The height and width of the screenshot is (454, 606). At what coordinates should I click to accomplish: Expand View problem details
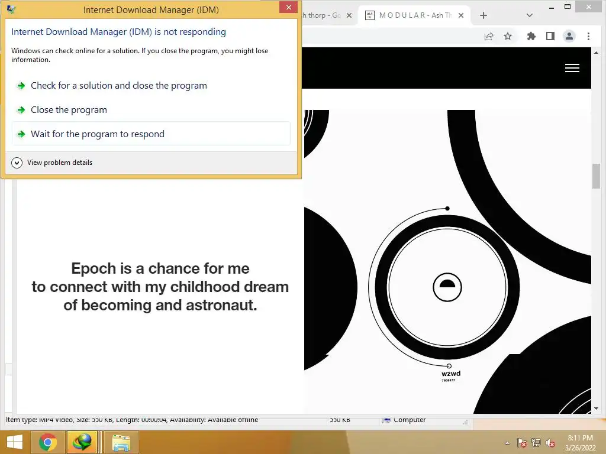tap(52, 163)
